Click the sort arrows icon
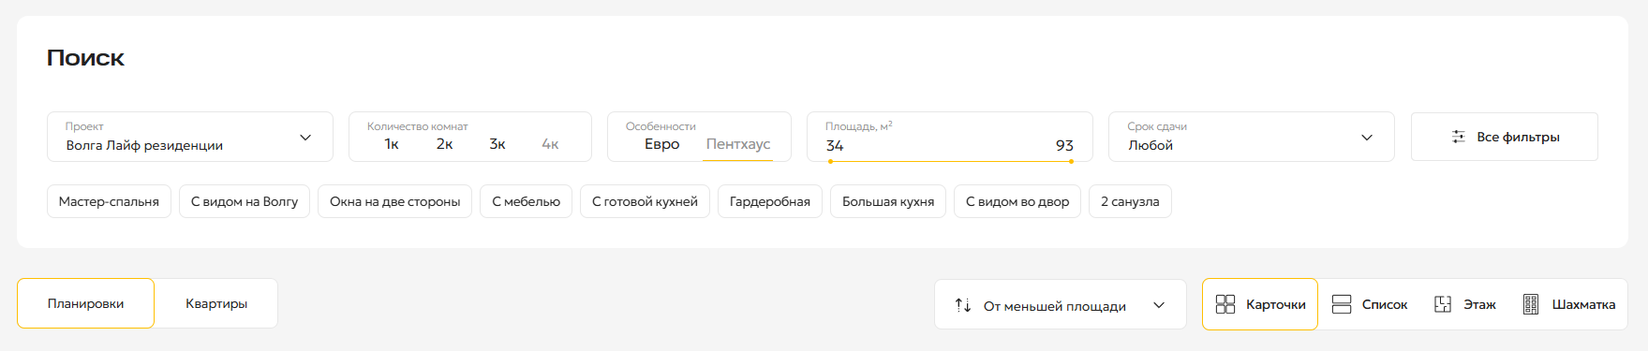The width and height of the screenshot is (1648, 351). [x=963, y=305]
